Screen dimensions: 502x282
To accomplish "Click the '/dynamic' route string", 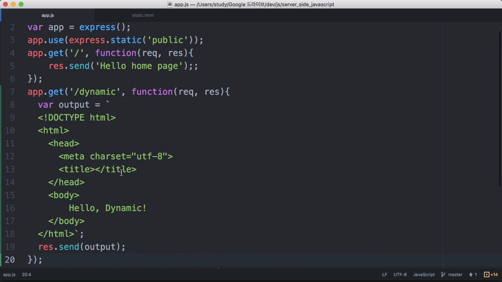I will pyautogui.click(x=95, y=92).
